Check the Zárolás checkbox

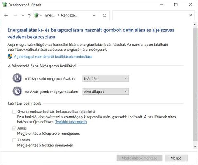point(14,140)
